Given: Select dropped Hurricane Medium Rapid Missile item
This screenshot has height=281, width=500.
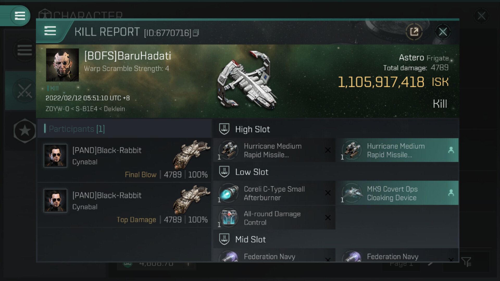Looking at the screenshot, I should [397, 150].
